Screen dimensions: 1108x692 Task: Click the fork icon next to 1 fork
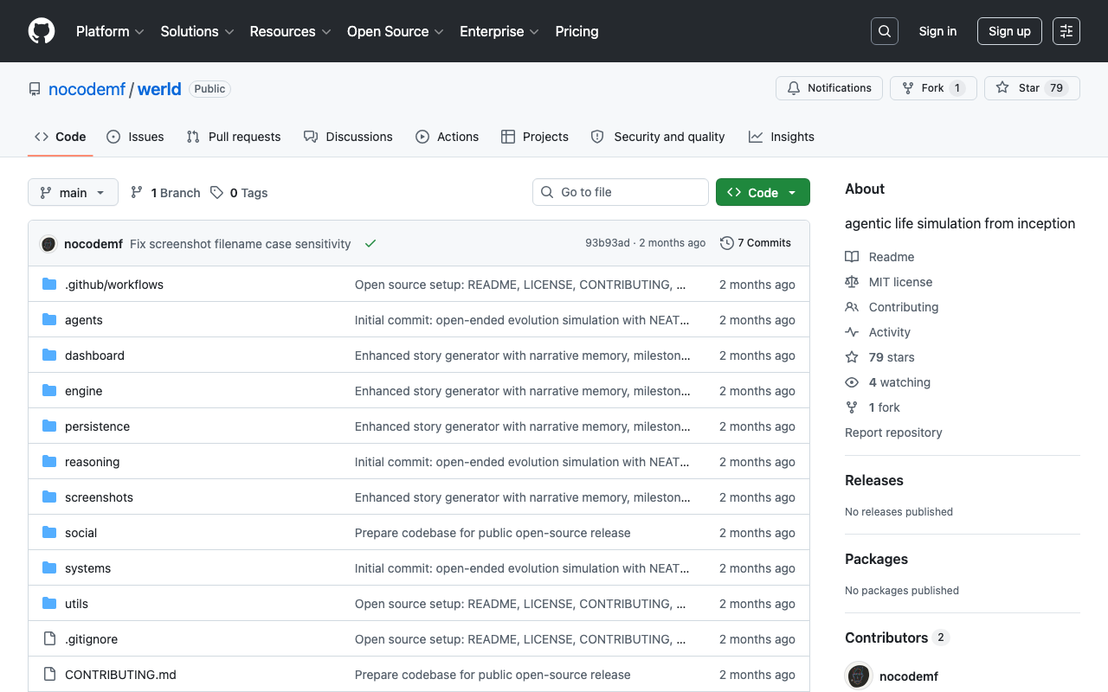click(x=852, y=407)
